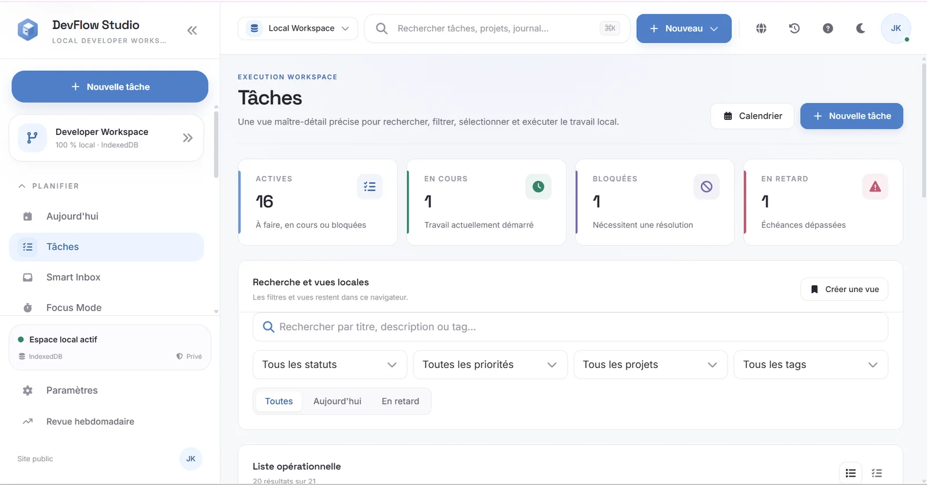Select the Aujourd'hui filter tab
Image resolution: width=927 pixels, height=485 pixels.
(x=337, y=401)
